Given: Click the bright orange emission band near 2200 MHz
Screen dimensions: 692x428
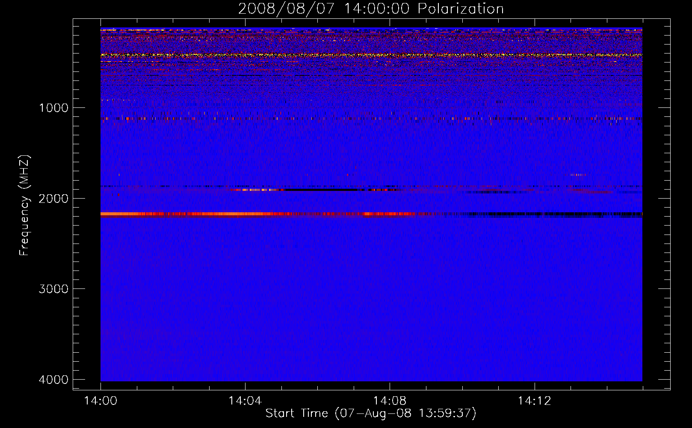Looking at the screenshot, I should [257, 214].
